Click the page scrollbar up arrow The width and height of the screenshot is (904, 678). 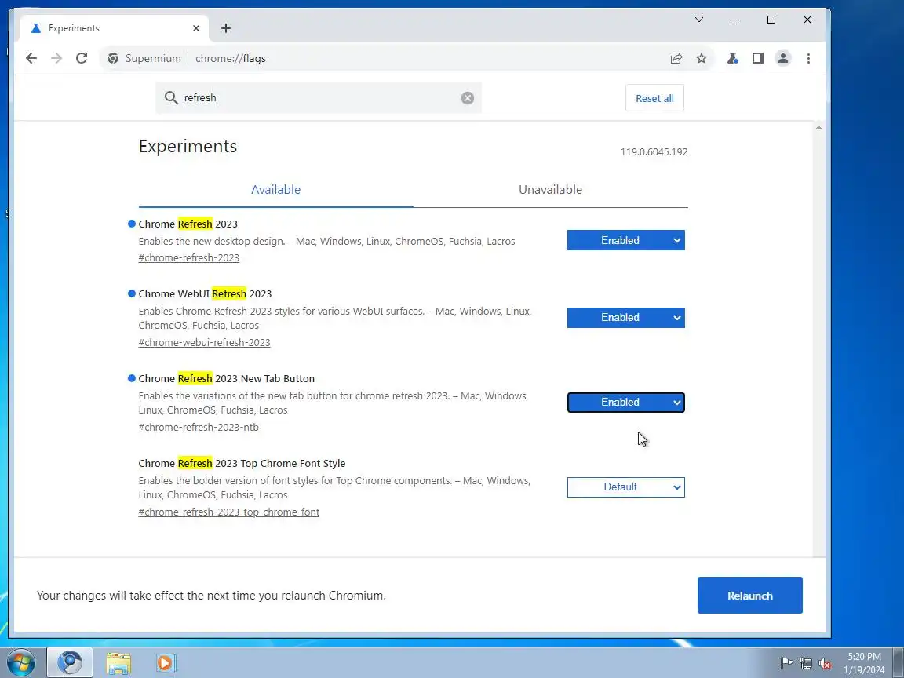click(x=818, y=127)
